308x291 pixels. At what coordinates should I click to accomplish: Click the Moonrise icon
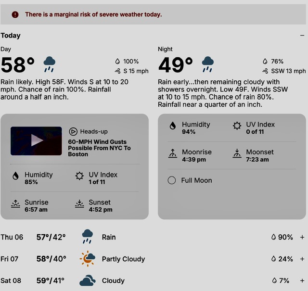tap(172, 154)
